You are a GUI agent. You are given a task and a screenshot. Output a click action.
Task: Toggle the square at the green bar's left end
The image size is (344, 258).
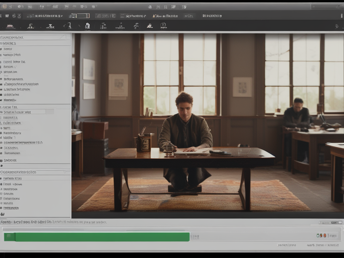point(9,237)
